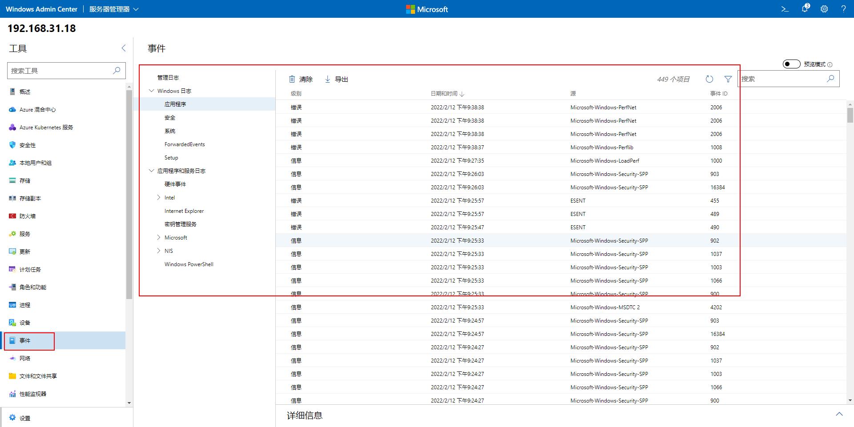Image resolution: width=854 pixels, height=427 pixels.
Task: Open the 进程 processes tool
Action: 63,305
